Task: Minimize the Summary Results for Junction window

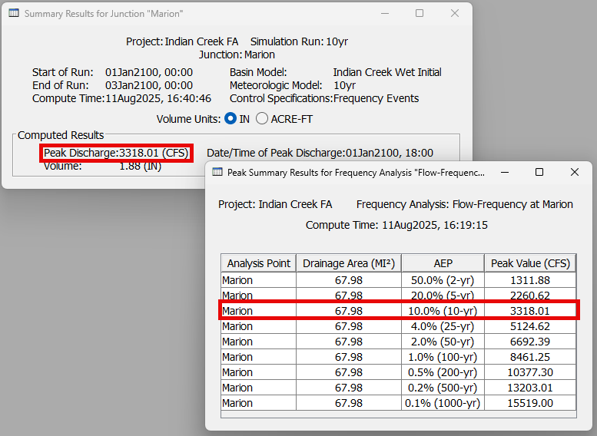Action: [385, 13]
